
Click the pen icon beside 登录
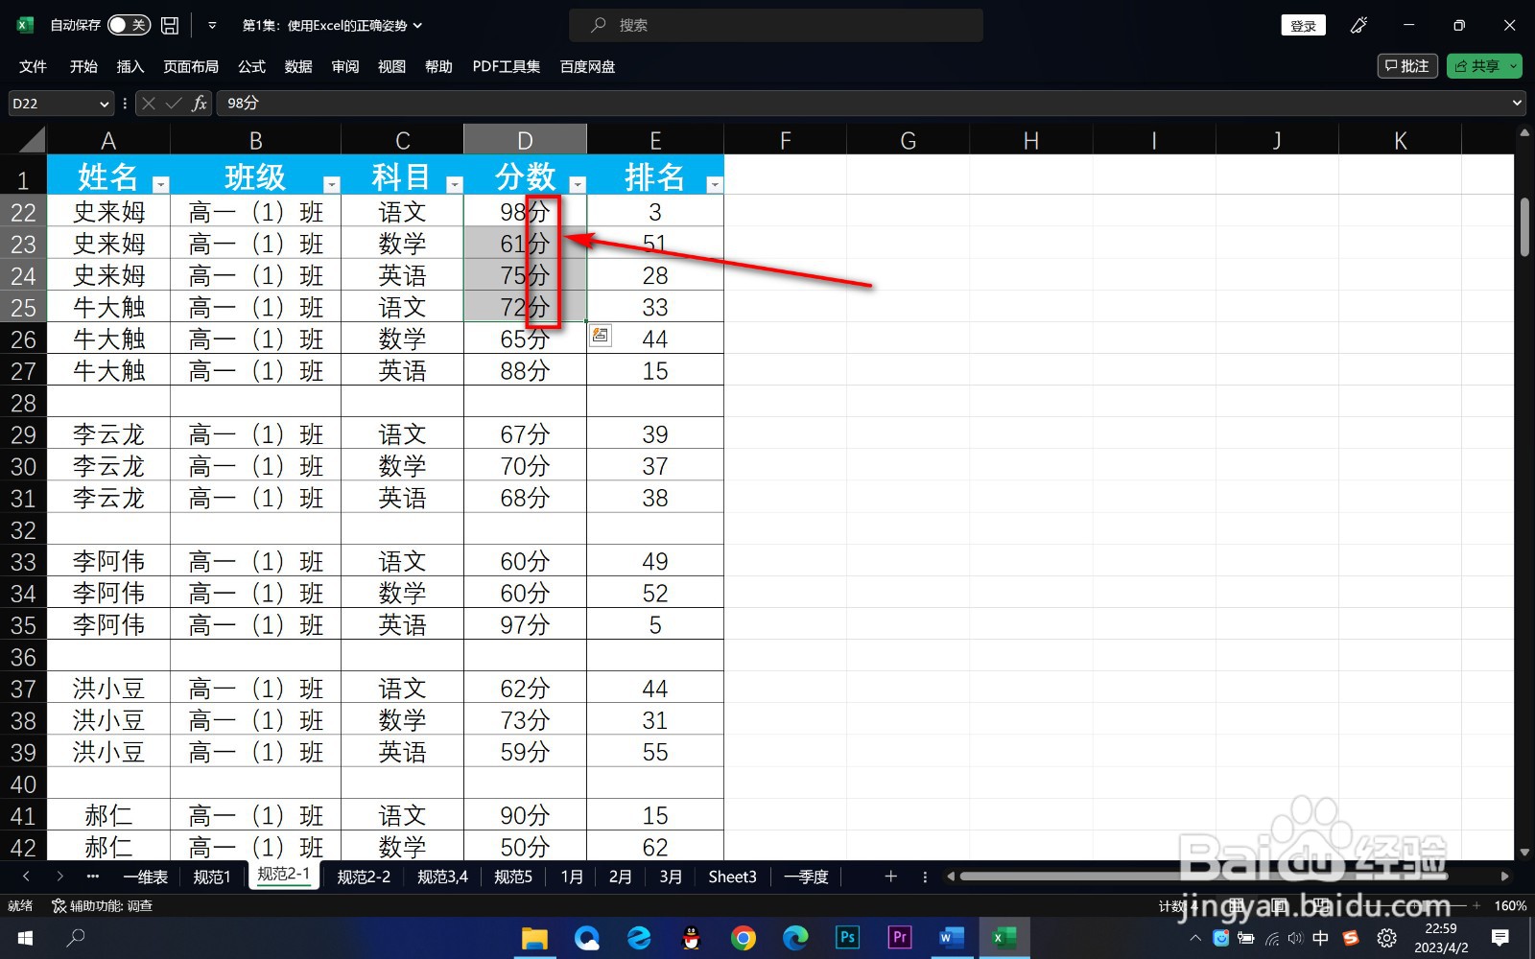tap(1358, 26)
